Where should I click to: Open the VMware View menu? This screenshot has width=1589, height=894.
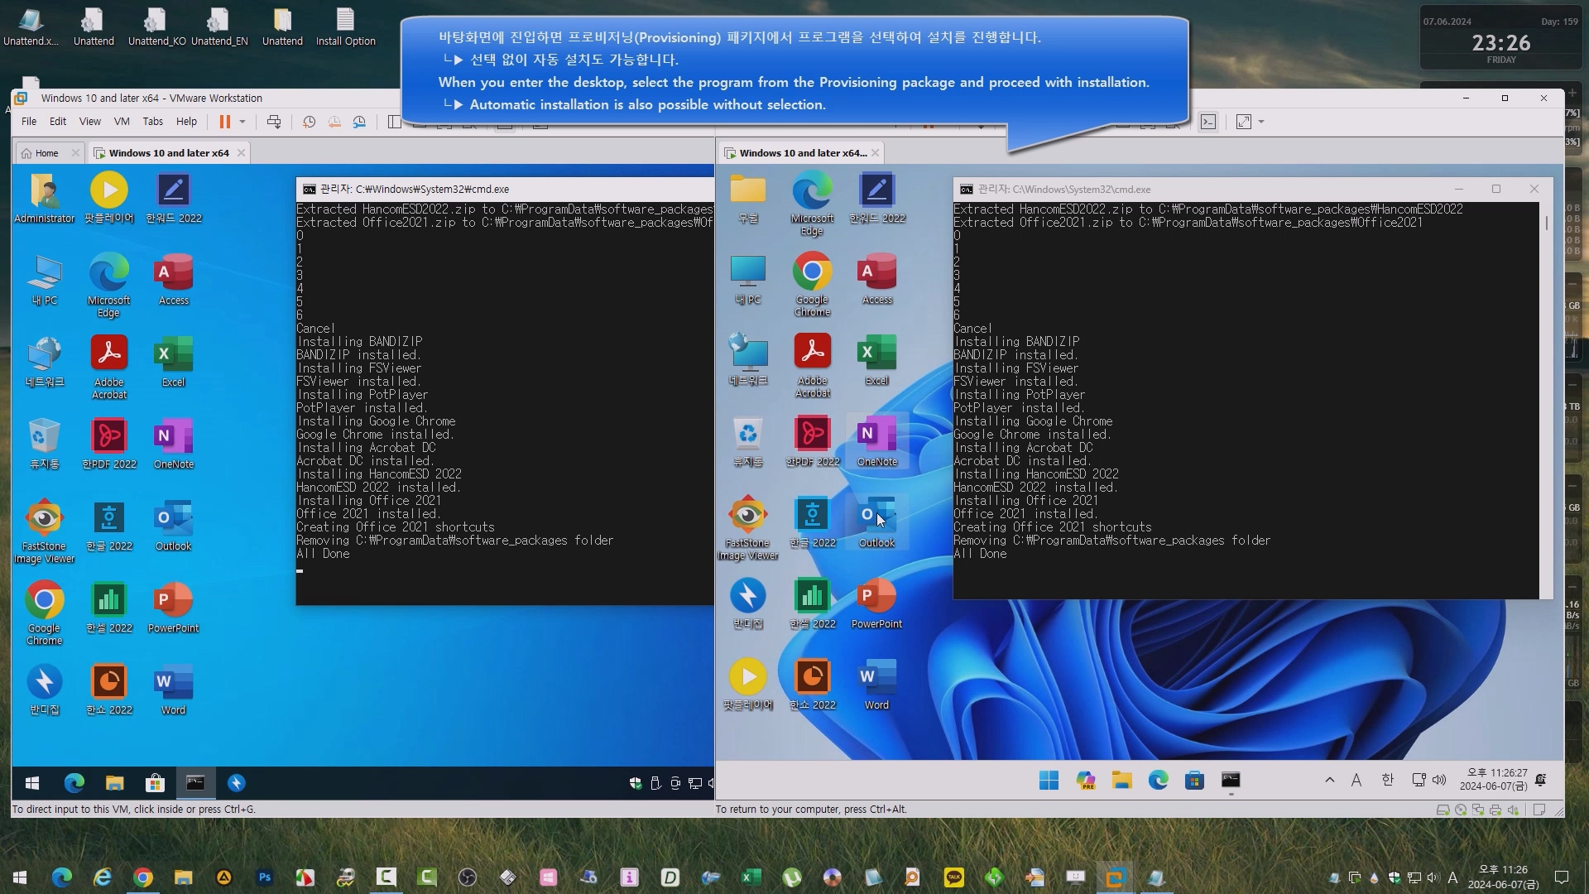[89, 121]
